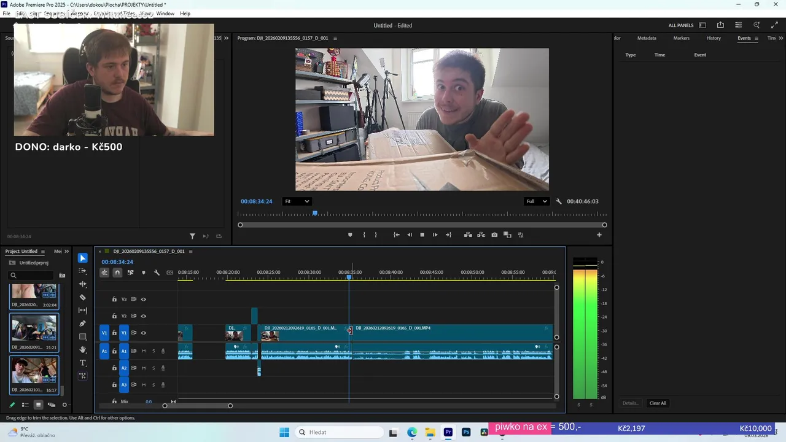This screenshot has height=442, width=786.
Task: Expand hidden Source panel tabs chevron
Action: (x=226, y=38)
